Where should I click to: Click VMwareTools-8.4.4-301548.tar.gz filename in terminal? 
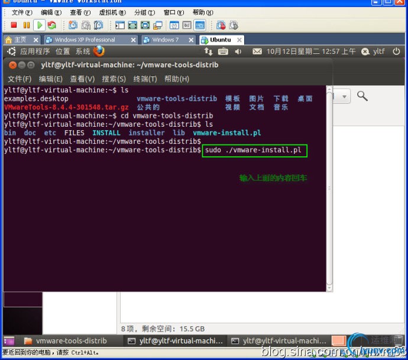[66, 107]
